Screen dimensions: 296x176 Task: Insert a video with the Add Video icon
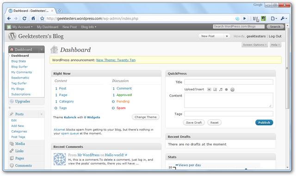click(215, 90)
